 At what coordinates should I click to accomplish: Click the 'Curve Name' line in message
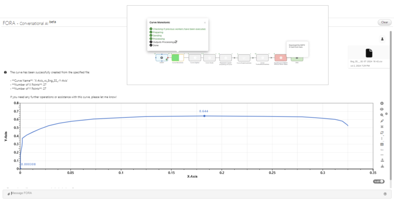(x=40, y=81)
